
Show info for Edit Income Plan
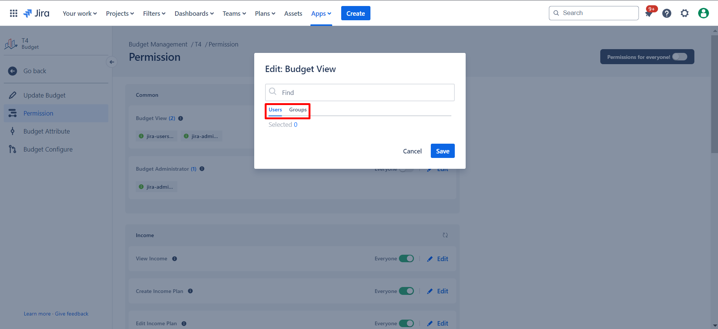[x=184, y=323]
